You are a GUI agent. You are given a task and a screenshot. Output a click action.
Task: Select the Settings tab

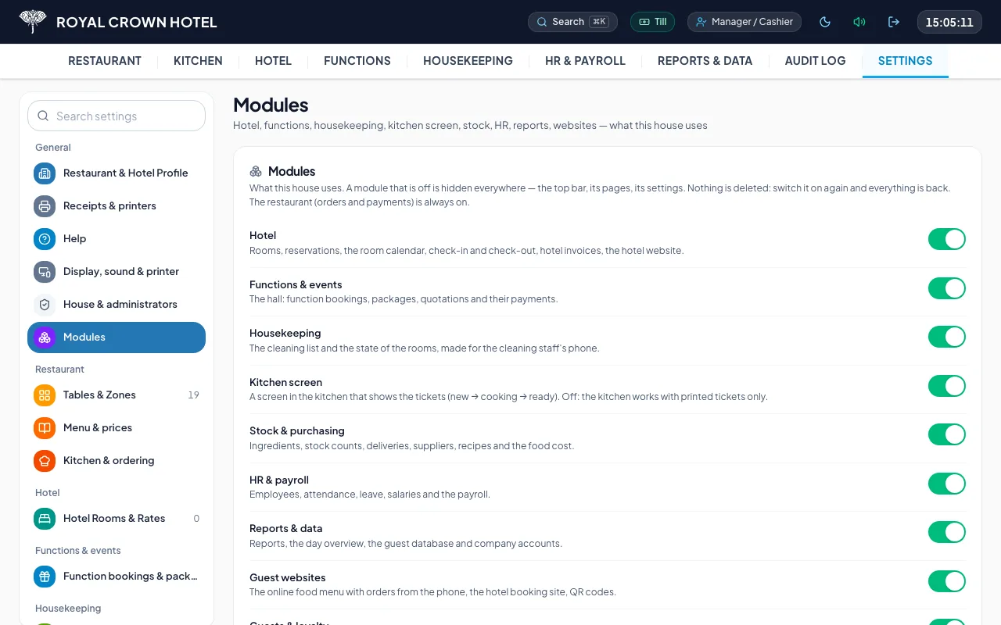click(905, 61)
